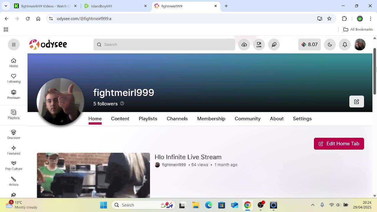Image resolution: width=377 pixels, height=212 pixels.
Task: Open File Explorer from the taskbar
Action: click(196, 205)
